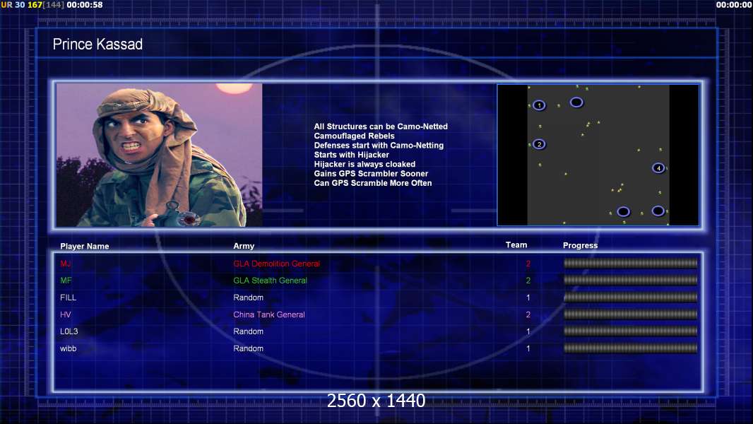This screenshot has width=753, height=424.
Task: Click FILL's loading progress bar
Action: [x=631, y=298]
